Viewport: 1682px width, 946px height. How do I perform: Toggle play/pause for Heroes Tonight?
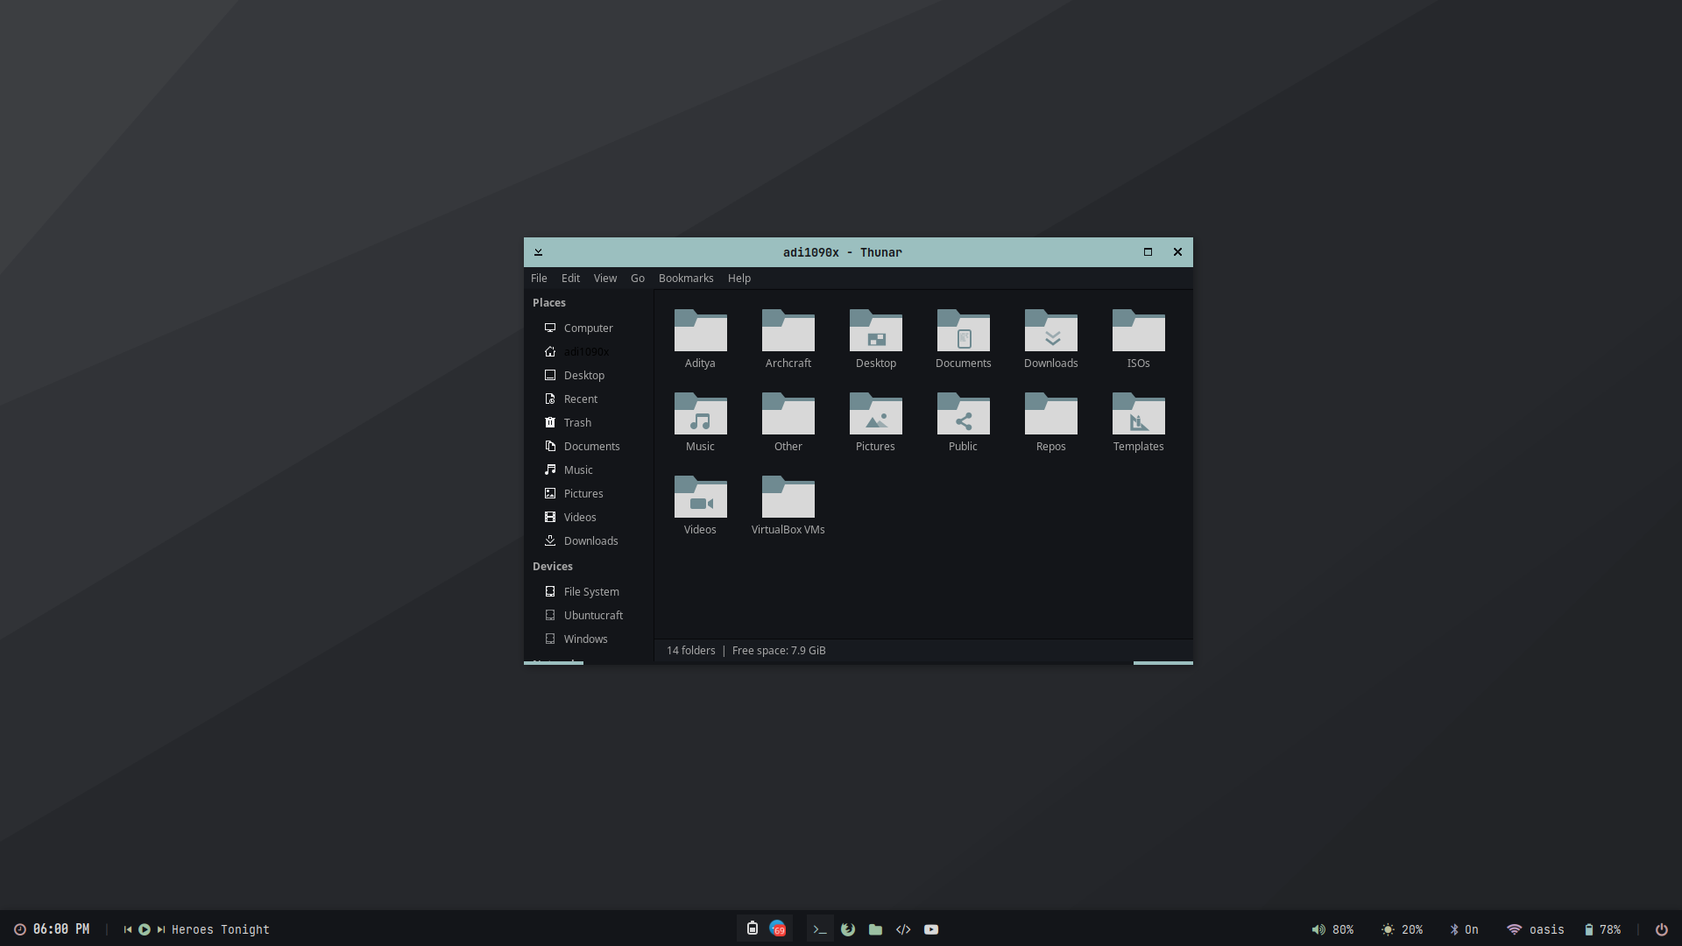point(145,929)
